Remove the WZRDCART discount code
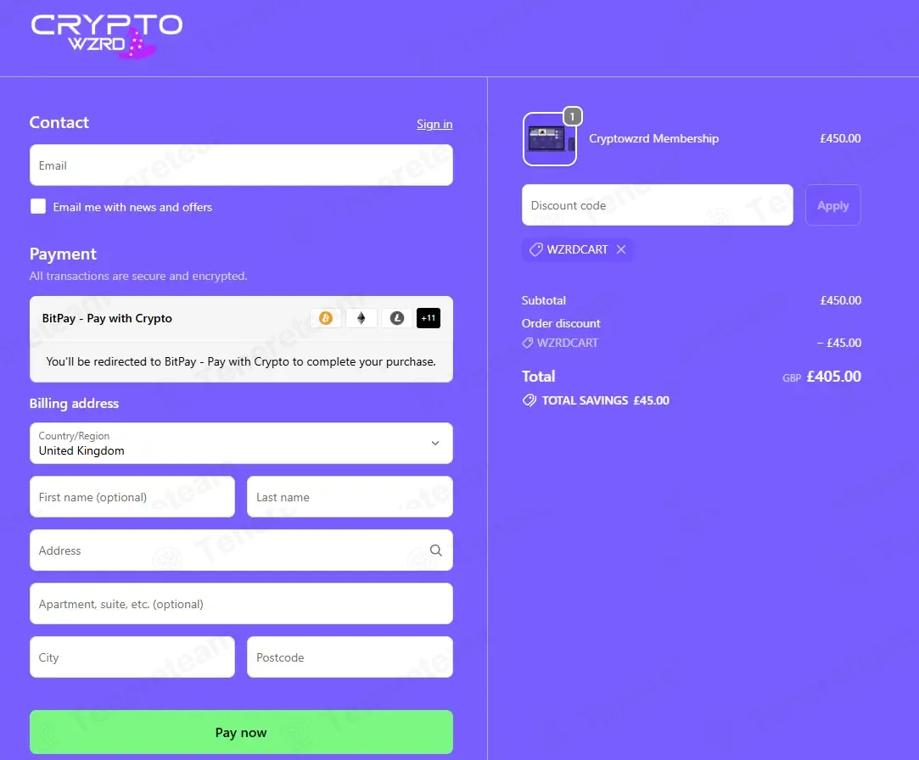The image size is (919, 760). pos(621,249)
